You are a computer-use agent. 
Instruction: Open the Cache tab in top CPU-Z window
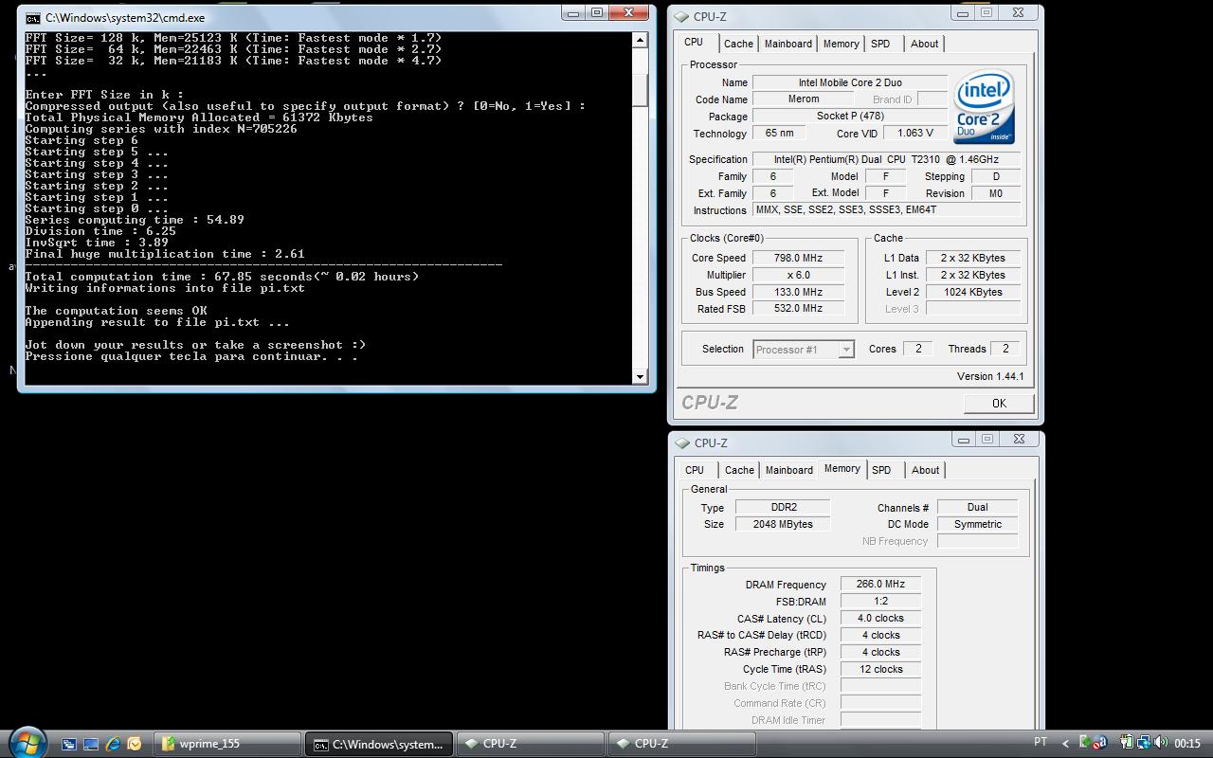(x=738, y=44)
